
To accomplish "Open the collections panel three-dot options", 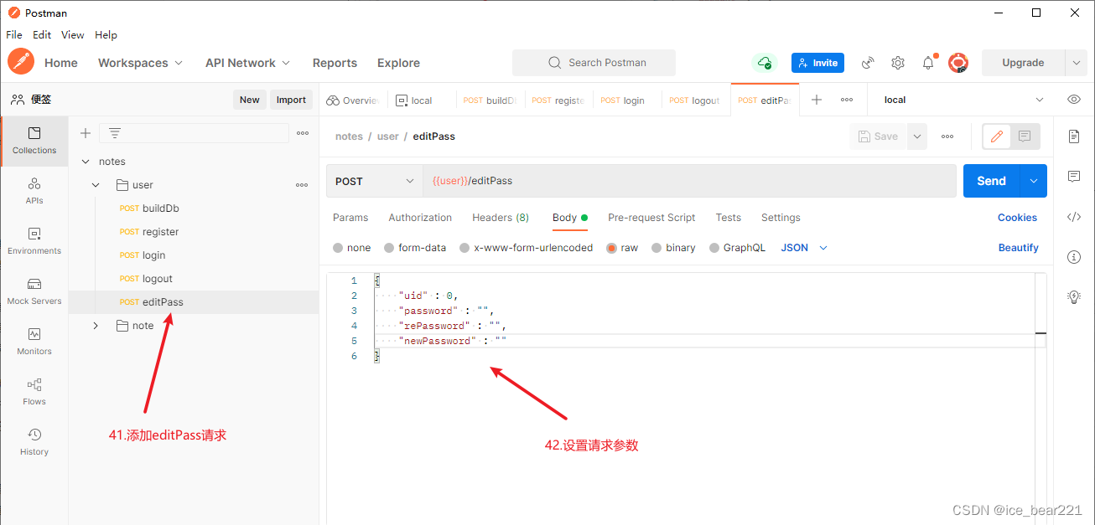I will [x=303, y=133].
